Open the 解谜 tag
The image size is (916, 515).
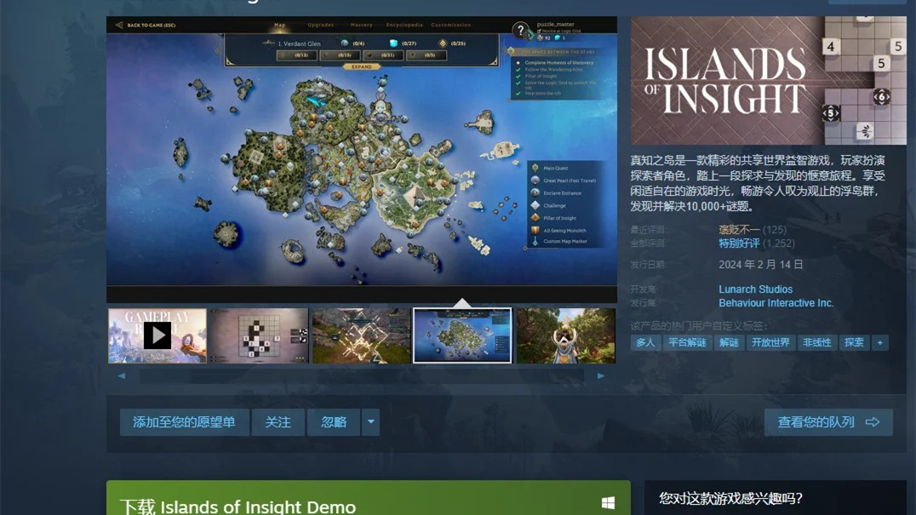coord(729,343)
